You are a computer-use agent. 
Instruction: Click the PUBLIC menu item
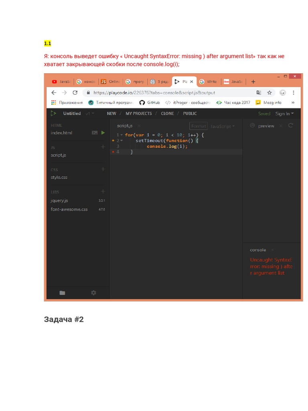(190, 114)
